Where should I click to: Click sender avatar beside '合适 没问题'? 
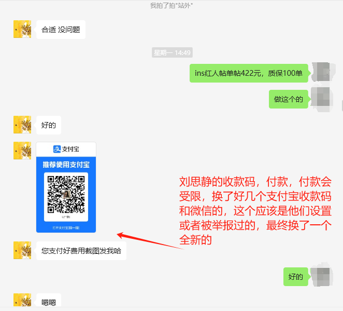tap(22, 29)
